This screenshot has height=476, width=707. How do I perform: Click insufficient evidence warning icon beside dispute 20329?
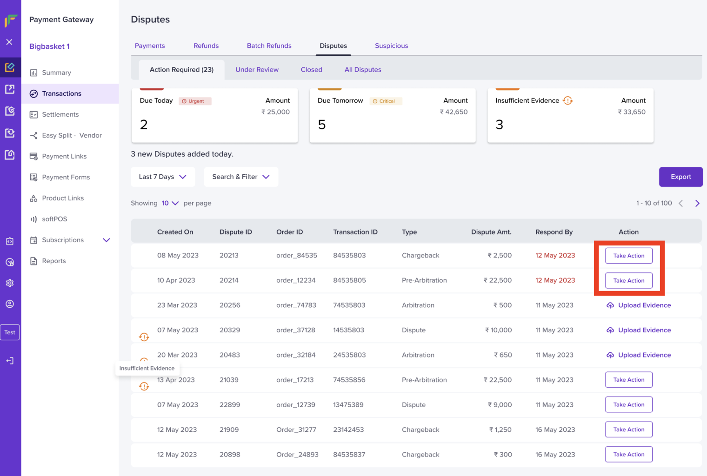[x=144, y=337]
